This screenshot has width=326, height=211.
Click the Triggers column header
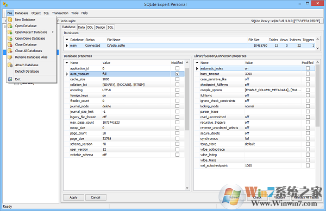click(x=308, y=40)
